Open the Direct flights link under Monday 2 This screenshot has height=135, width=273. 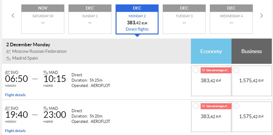point(137,29)
